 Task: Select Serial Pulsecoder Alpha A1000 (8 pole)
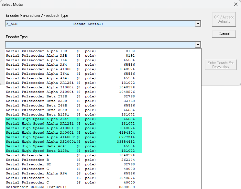pos(103,69)
